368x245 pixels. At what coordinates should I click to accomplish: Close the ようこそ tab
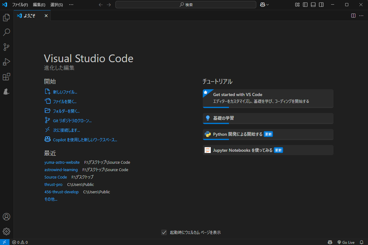[x=46, y=16]
